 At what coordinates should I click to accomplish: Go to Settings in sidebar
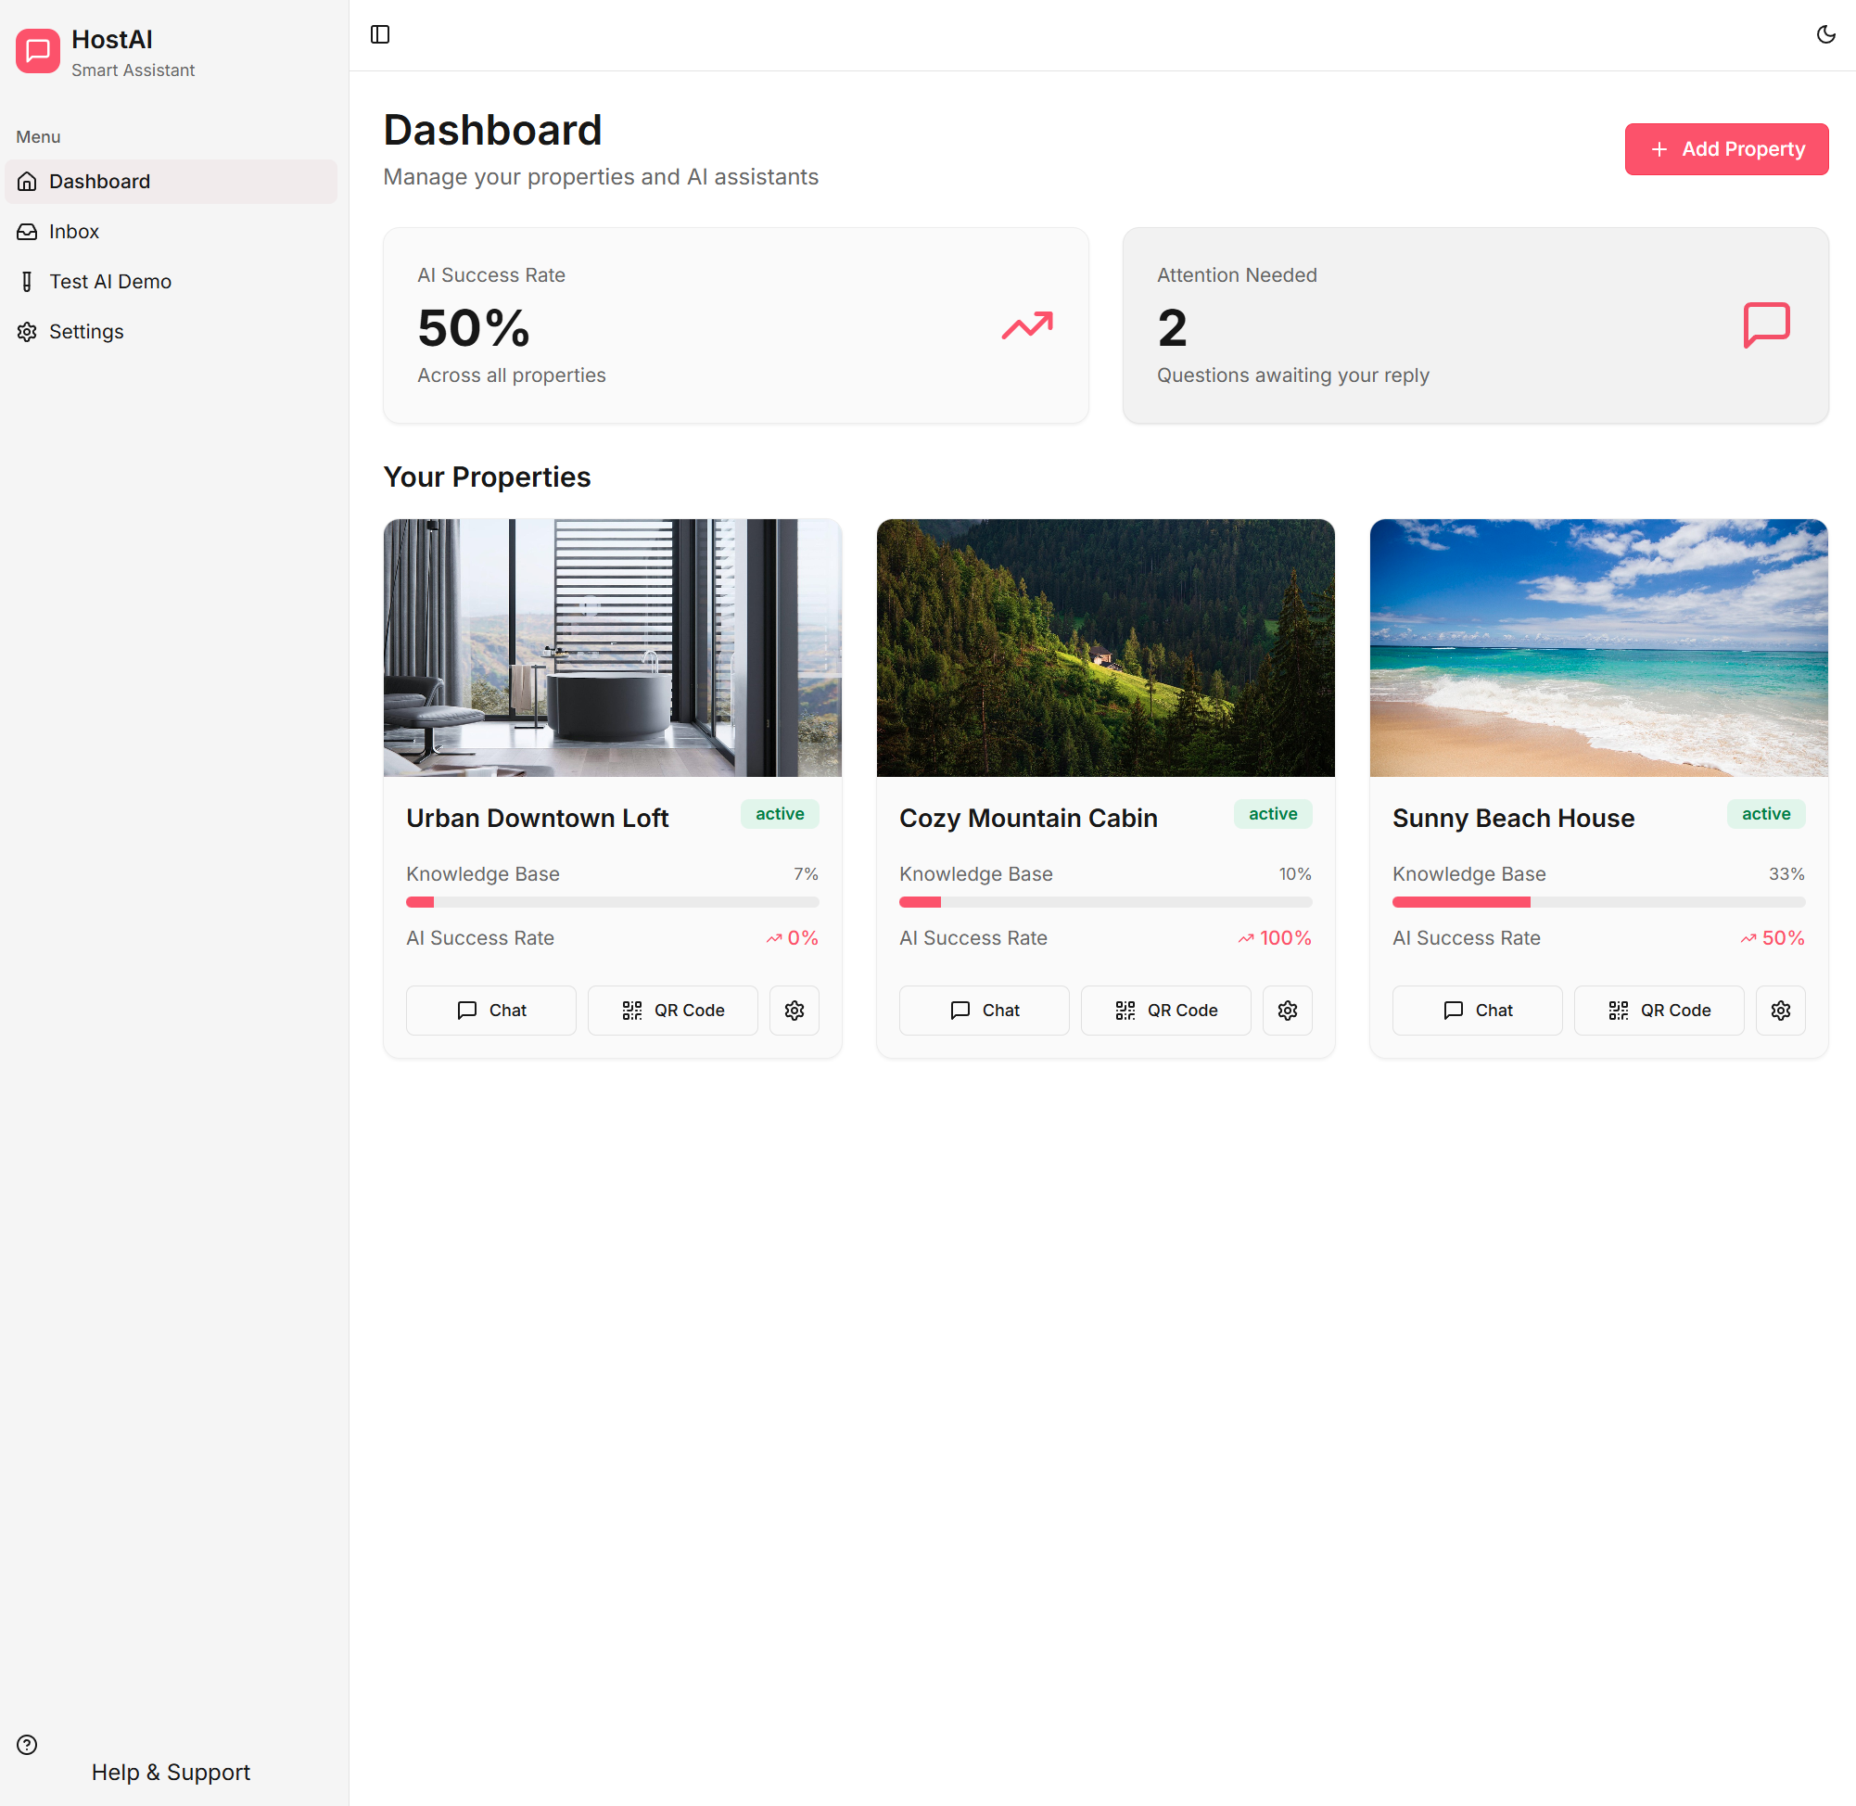click(x=86, y=332)
